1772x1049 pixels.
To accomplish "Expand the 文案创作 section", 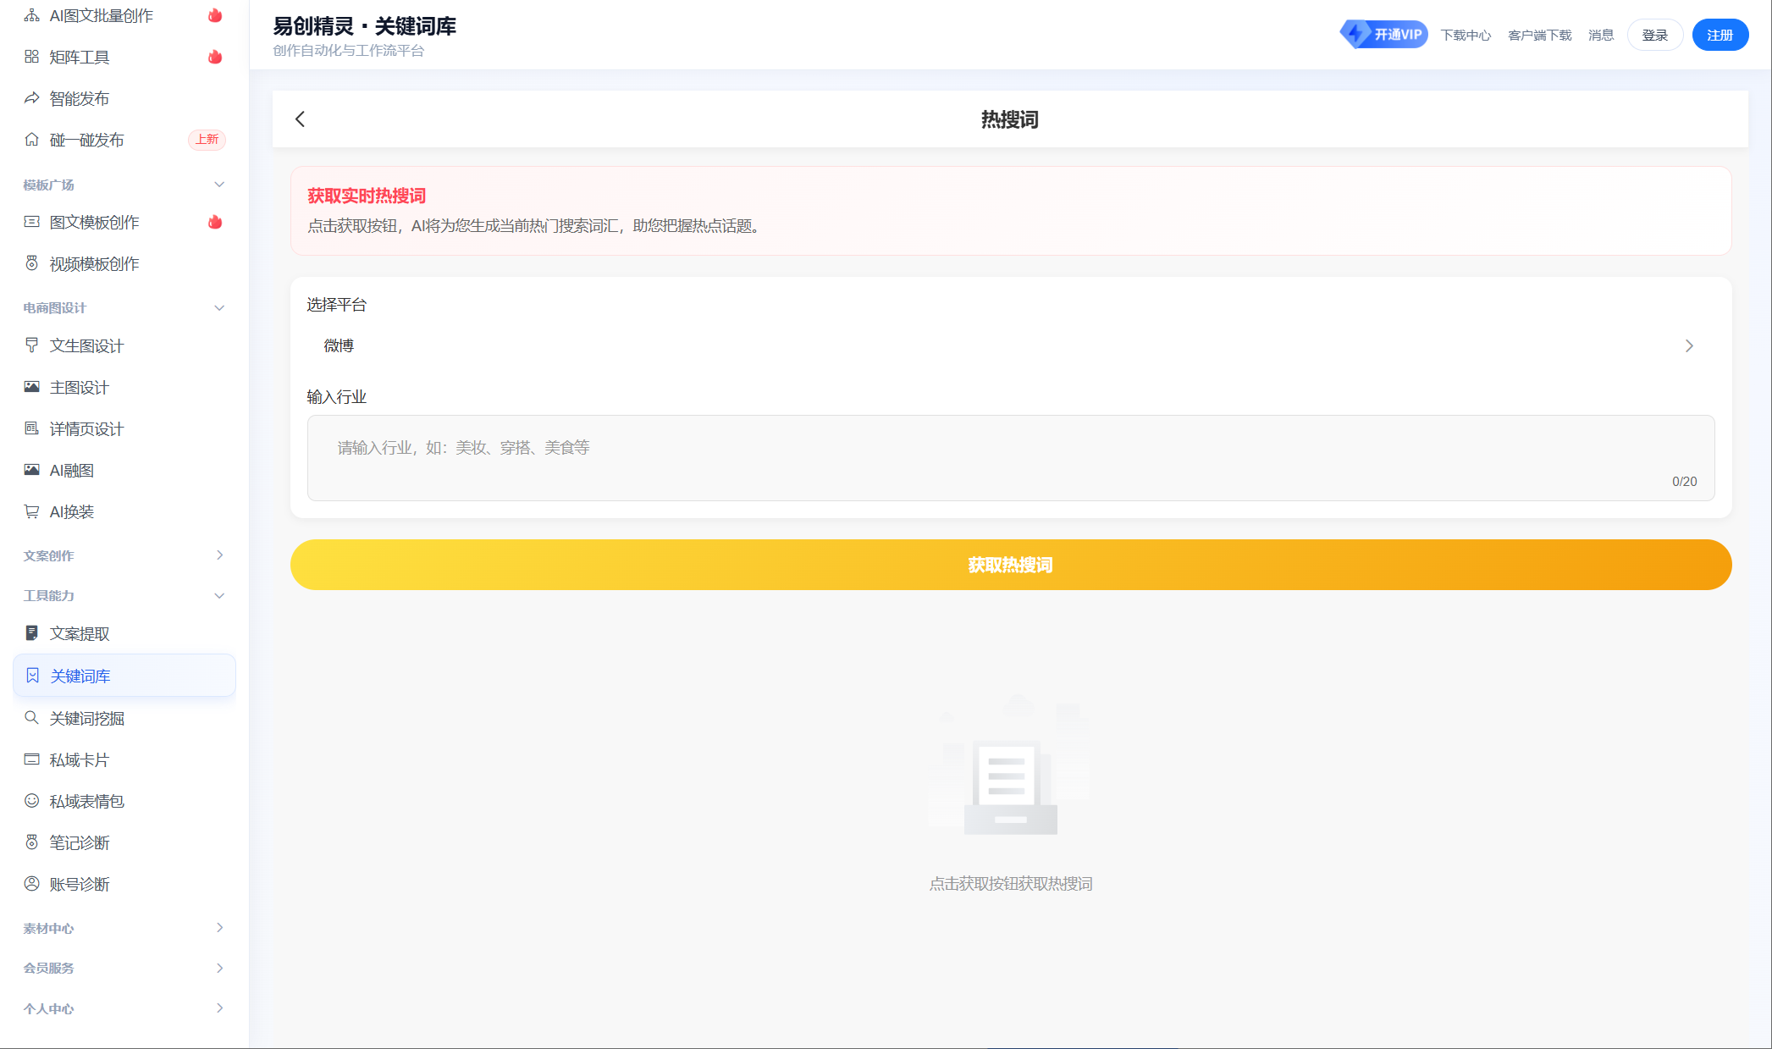I will [219, 555].
